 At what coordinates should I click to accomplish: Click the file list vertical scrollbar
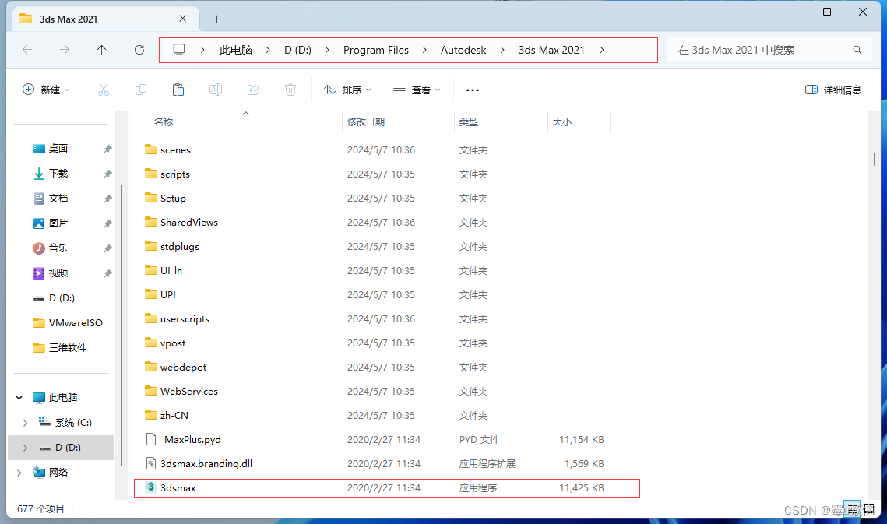point(874,159)
